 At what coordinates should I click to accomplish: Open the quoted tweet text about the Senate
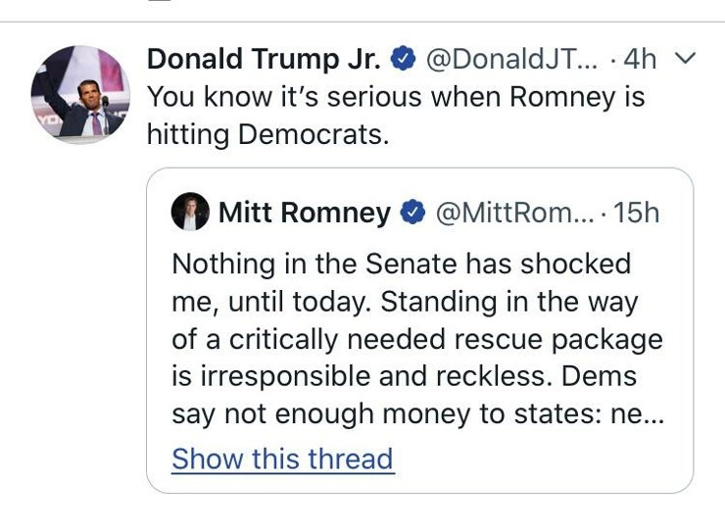[418, 339]
